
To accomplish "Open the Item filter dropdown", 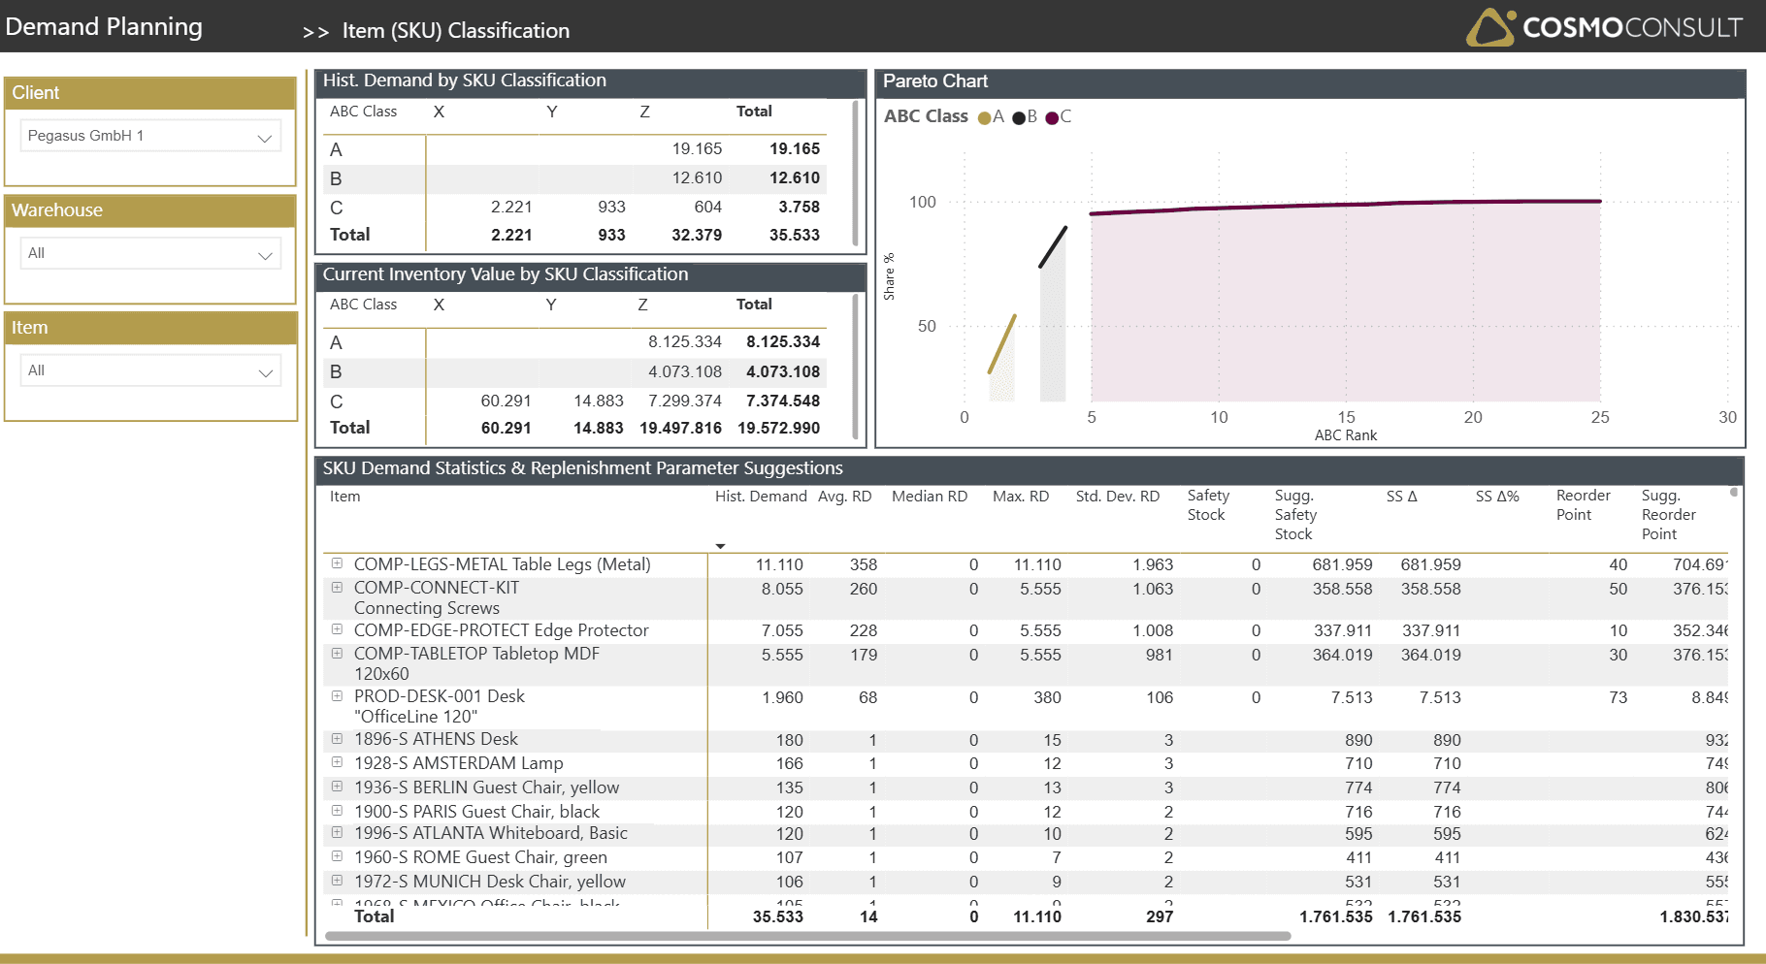I will [150, 370].
